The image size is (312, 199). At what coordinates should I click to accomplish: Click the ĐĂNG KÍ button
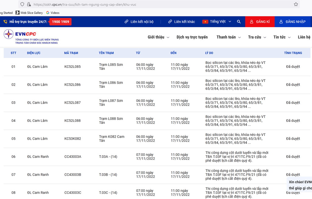pyautogui.click(x=260, y=22)
